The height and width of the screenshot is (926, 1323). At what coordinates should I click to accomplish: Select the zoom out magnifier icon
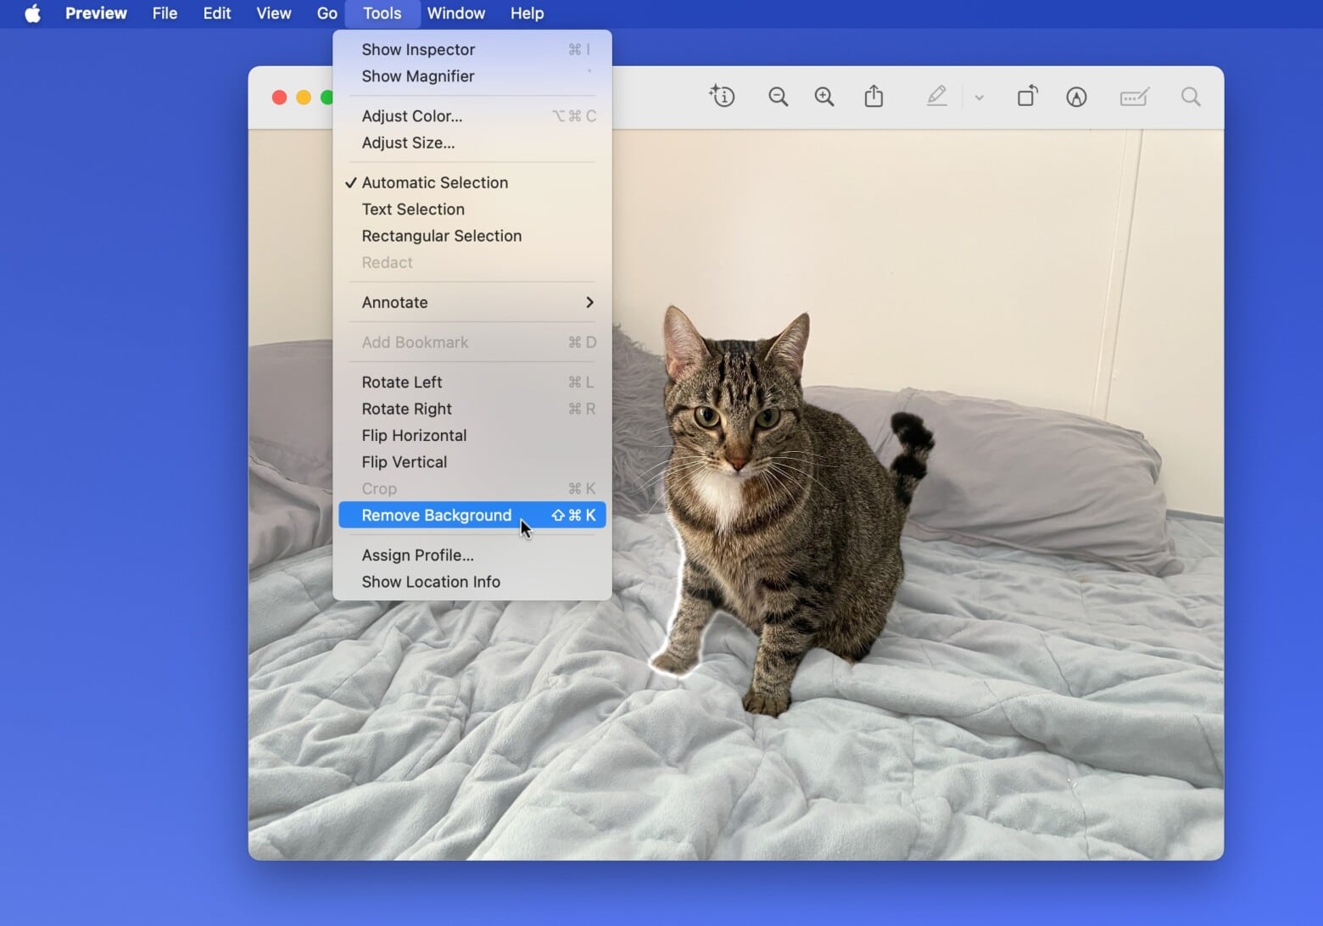[x=777, y=97]
